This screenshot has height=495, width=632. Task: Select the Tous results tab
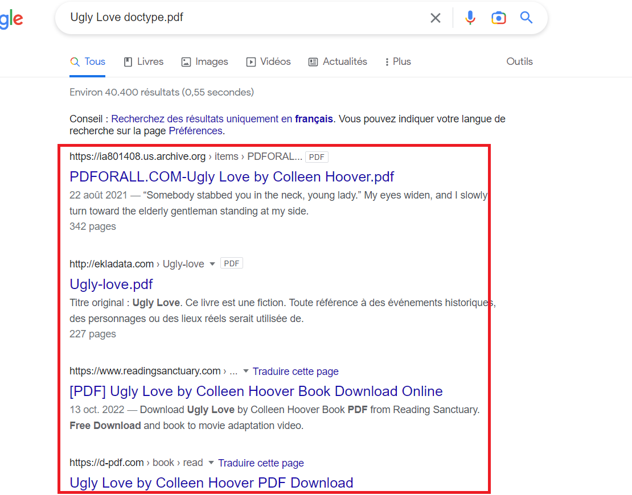coord(88,61)
